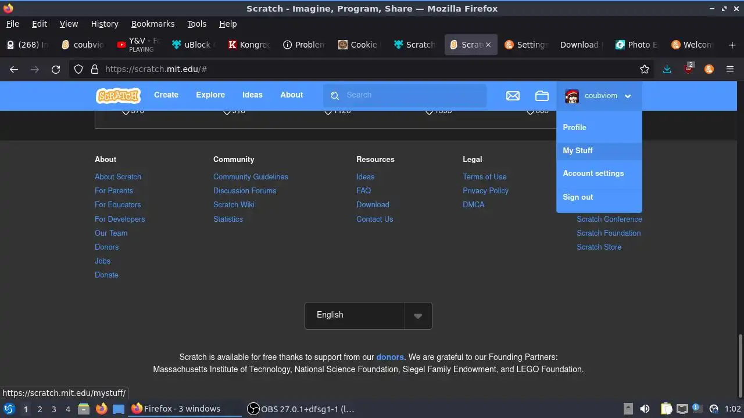Switch to the Y&V playing YouTube tab
The image size is (744, 418).
[138, 45]
